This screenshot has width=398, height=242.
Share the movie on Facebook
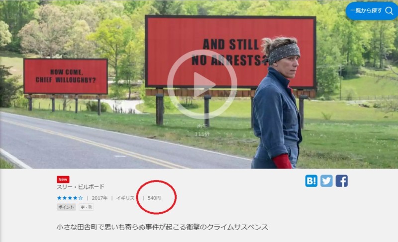click(x=342, y=181)
